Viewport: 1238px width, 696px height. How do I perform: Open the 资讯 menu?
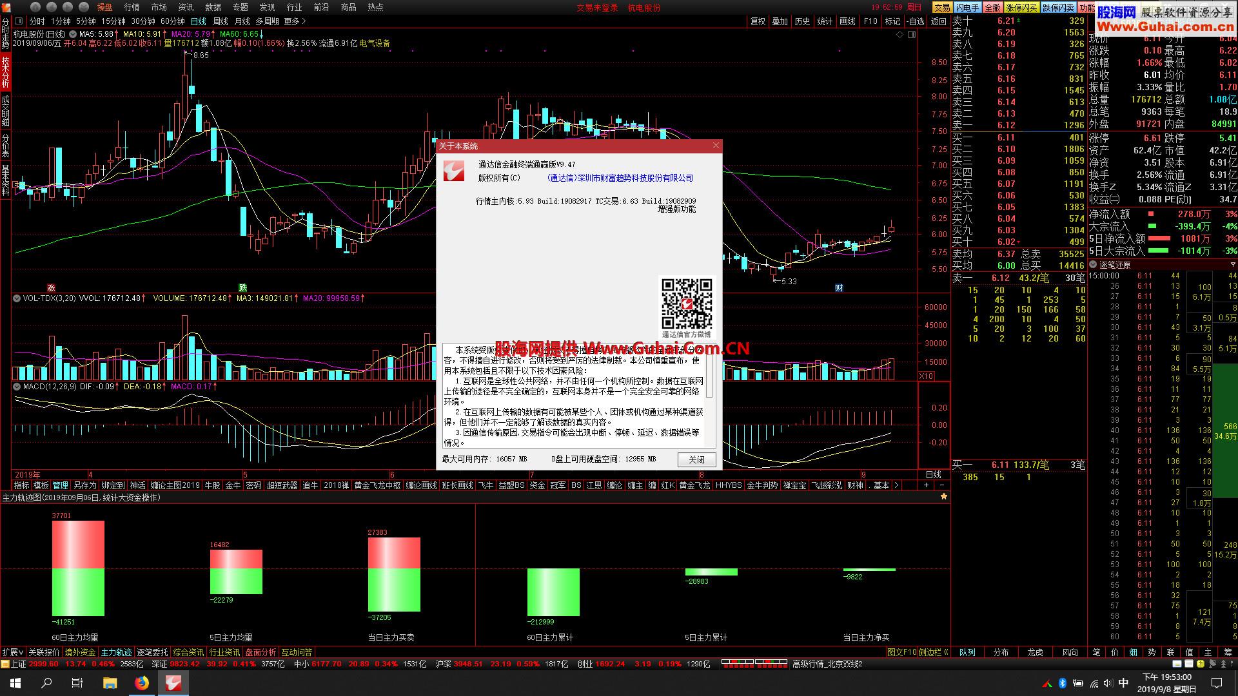pos(186,7)
